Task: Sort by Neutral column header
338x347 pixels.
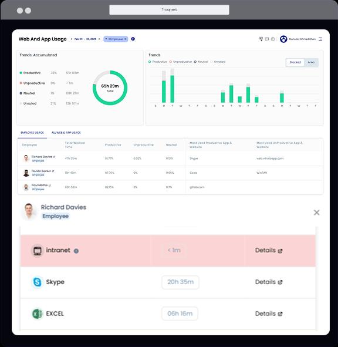Action: coord(171,145)
